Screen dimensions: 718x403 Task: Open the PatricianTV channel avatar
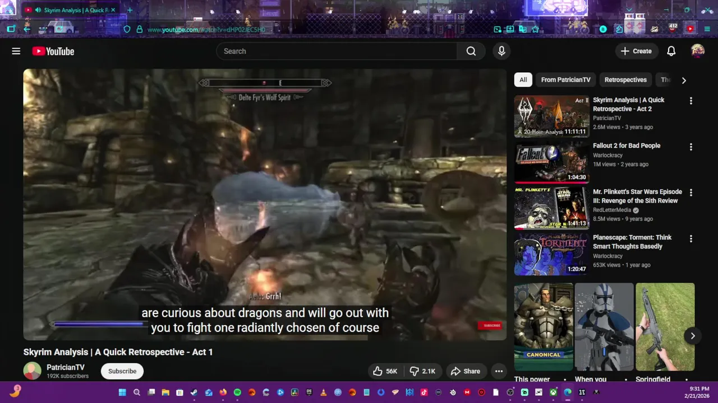pos(32,371)
